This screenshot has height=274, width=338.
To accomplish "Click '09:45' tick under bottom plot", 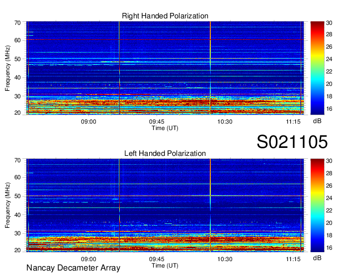I will point(157,259).
